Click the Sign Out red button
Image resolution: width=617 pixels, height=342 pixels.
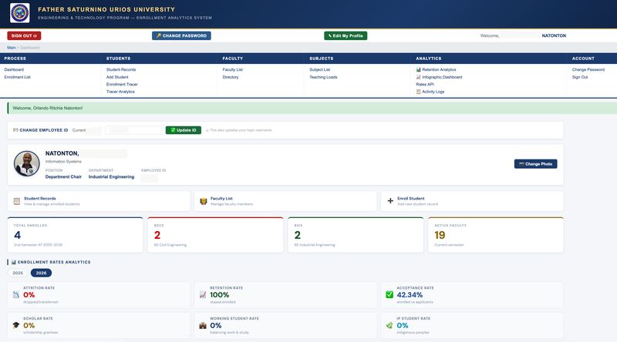click(24, 35)
